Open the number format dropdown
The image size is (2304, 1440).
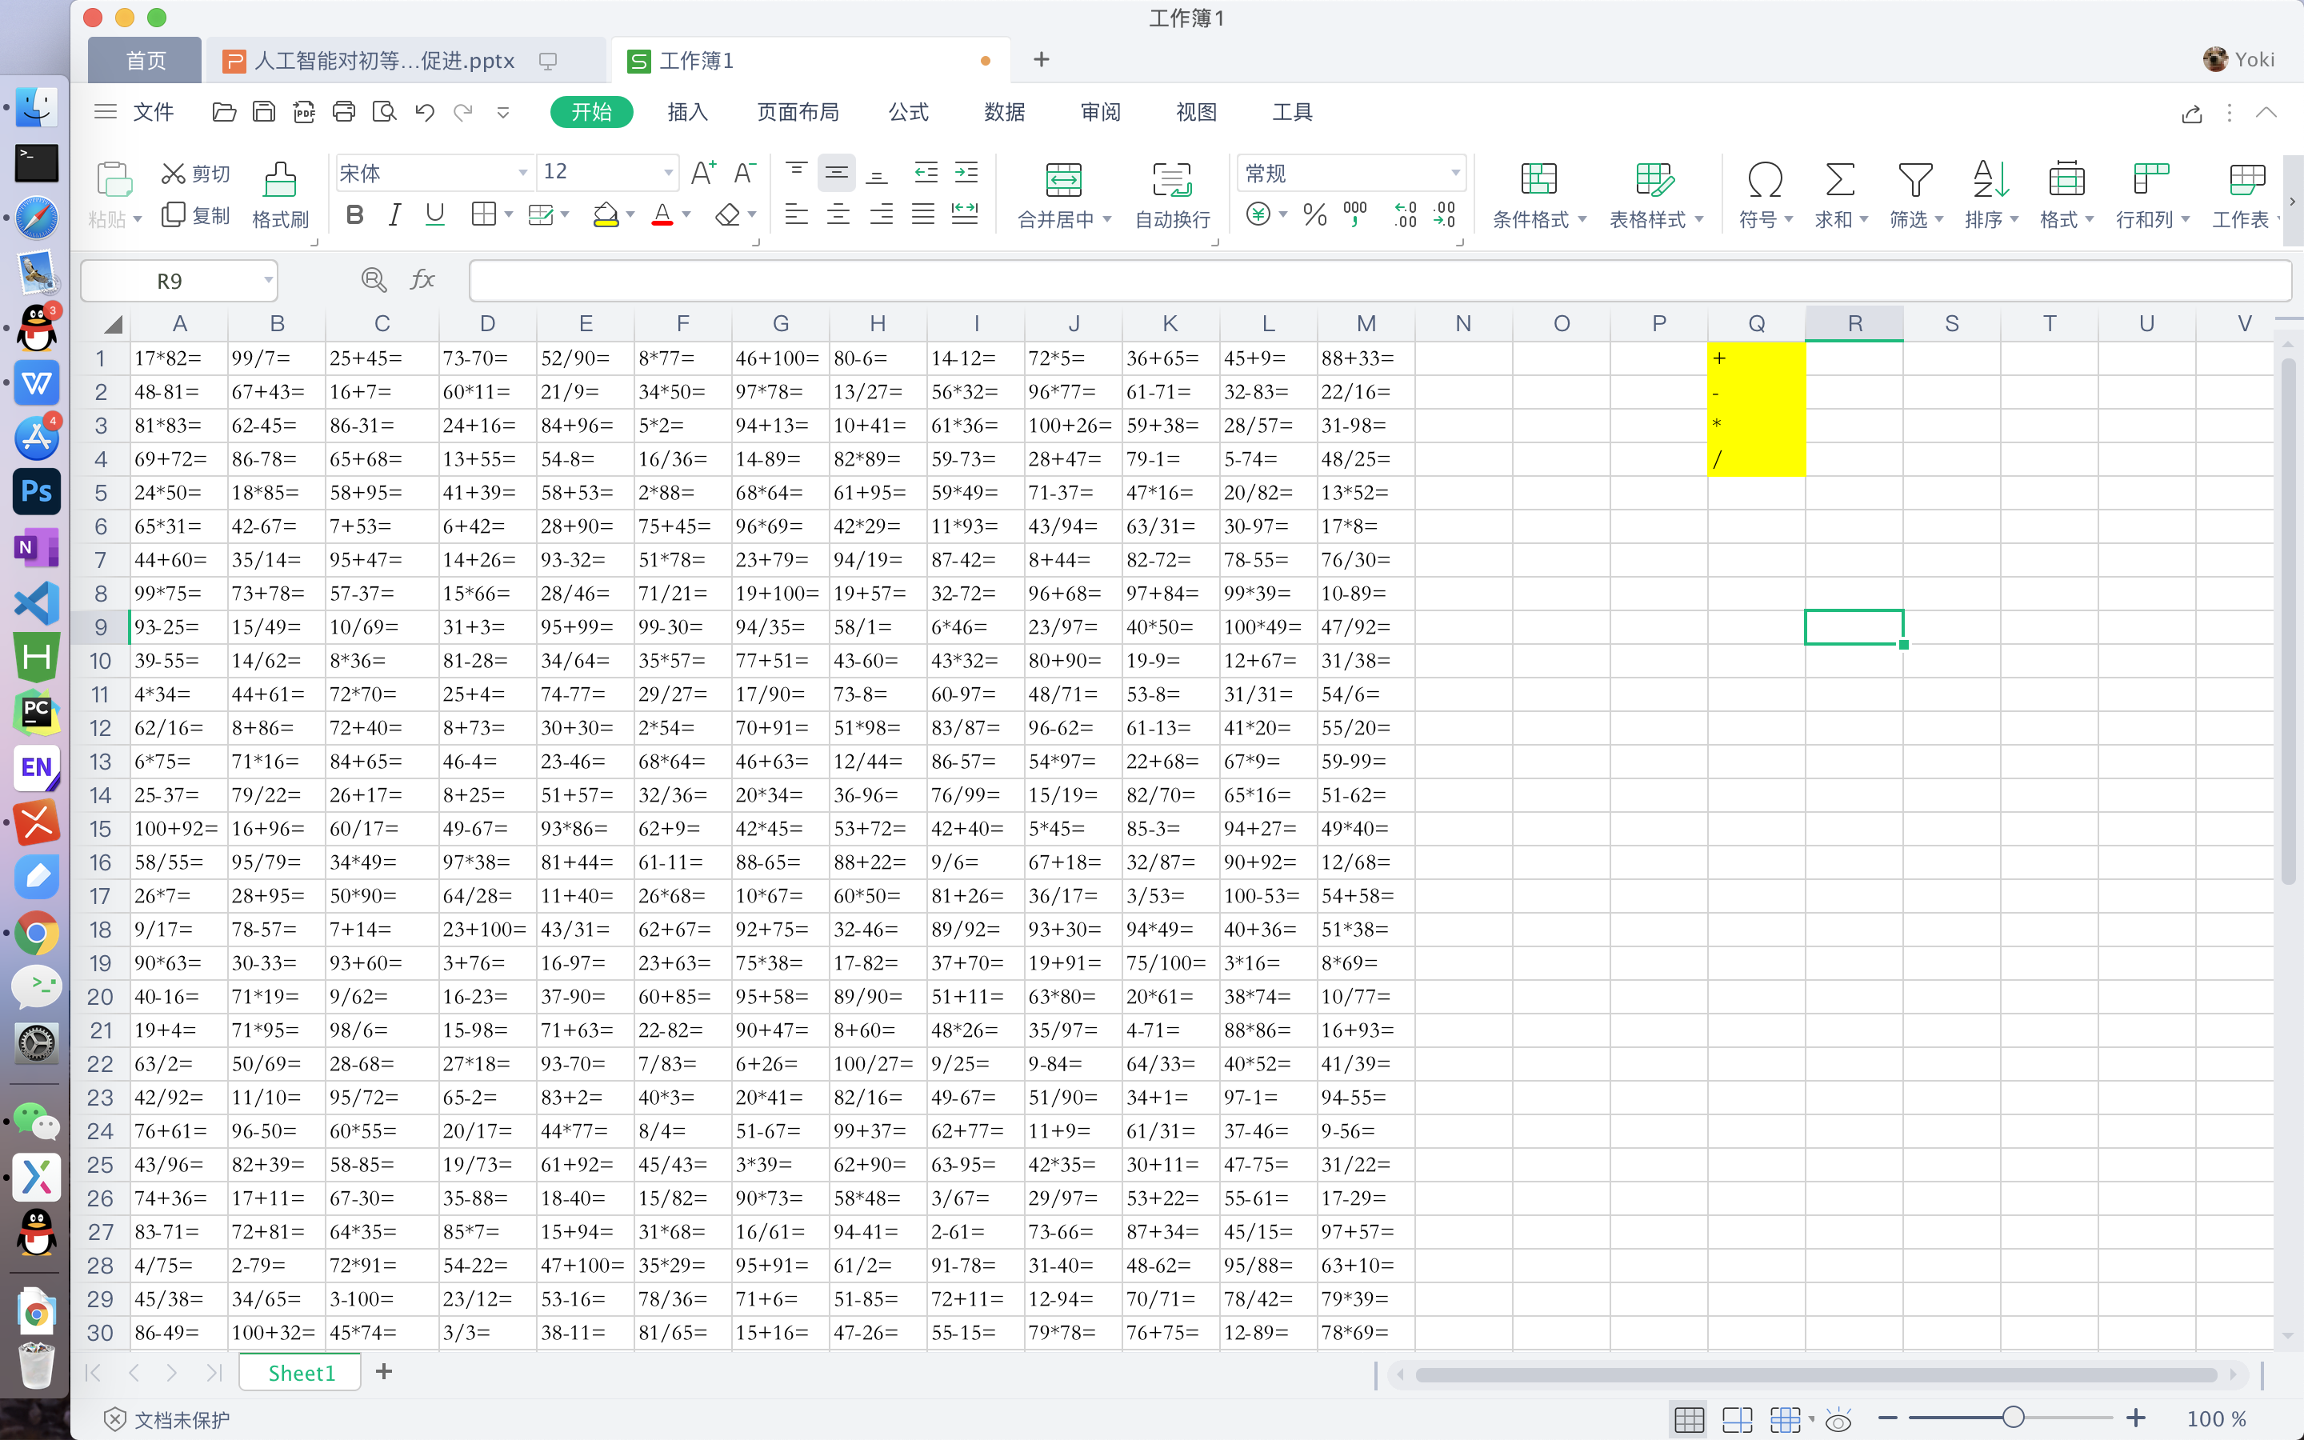pos(1454,174)
